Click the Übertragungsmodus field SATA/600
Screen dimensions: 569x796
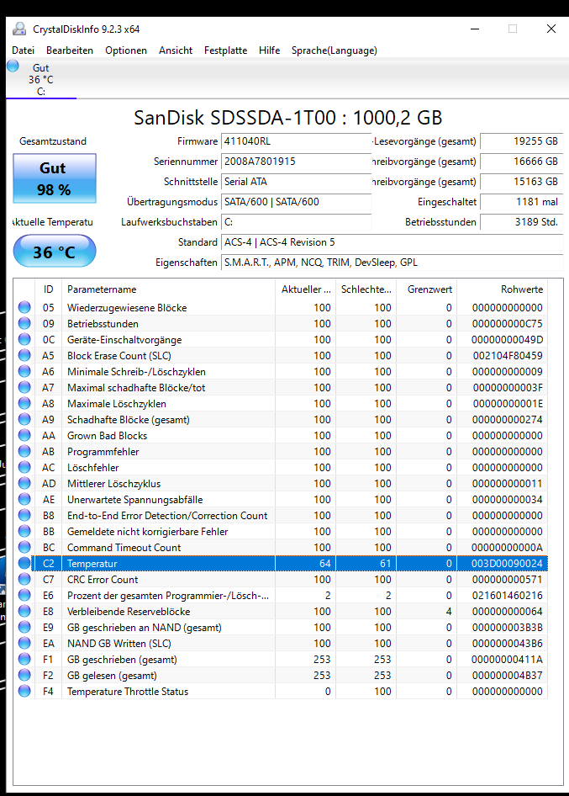[x=296, y=202]
